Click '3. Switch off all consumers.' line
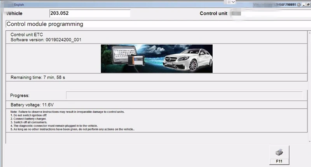 (29, 122)
